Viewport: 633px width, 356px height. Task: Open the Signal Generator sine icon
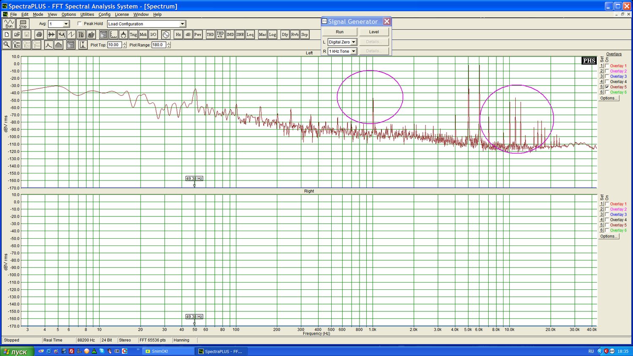point(166,35)
